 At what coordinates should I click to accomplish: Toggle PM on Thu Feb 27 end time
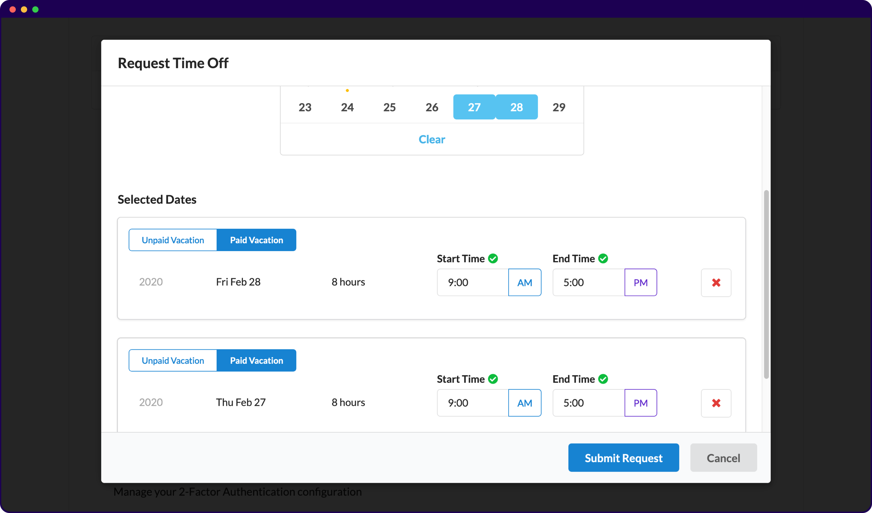(x=640, y=403)
